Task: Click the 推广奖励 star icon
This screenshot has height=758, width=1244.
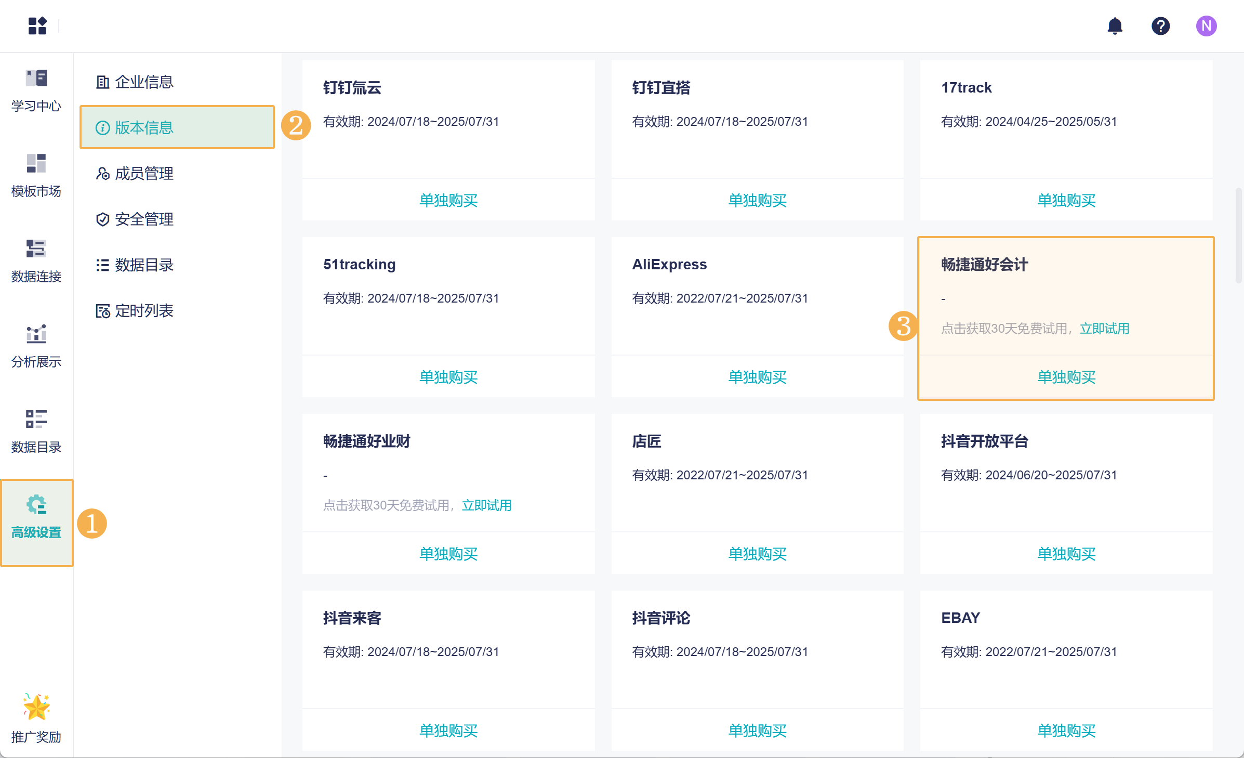Action: tap(36, 707)
